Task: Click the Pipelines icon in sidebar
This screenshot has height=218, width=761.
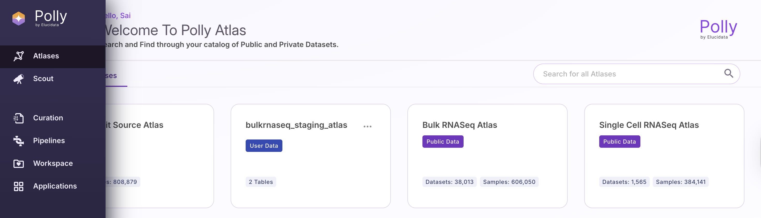Action: tap(19, 141)
